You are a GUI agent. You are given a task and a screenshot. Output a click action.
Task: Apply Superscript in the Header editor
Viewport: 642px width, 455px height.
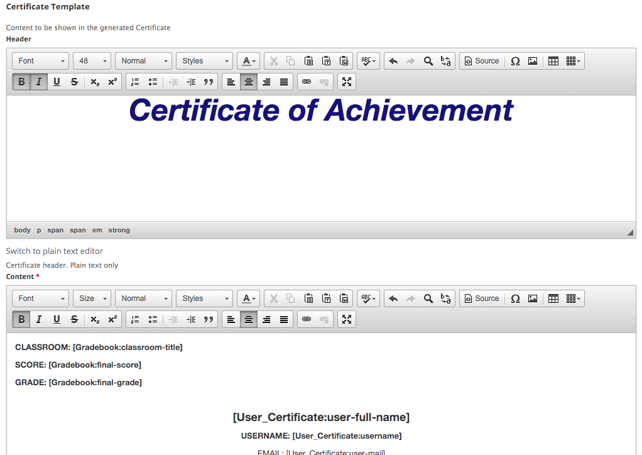coord(112,82)
